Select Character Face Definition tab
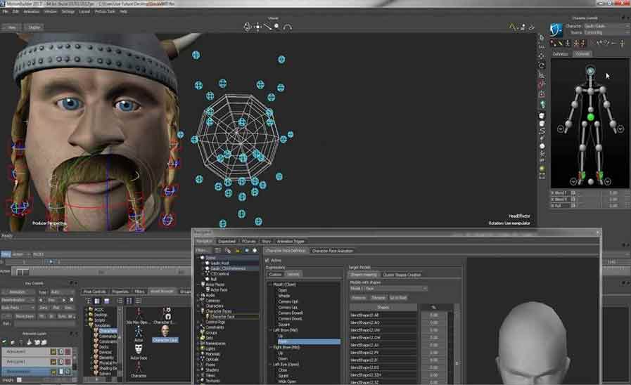 point(286,251)
